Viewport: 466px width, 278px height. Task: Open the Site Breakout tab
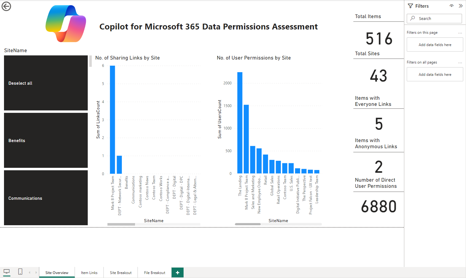point(121,272)
